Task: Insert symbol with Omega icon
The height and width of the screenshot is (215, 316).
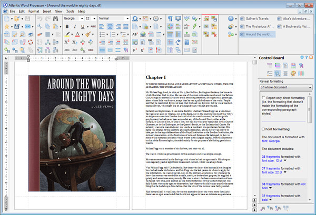Action: [135, 19]
